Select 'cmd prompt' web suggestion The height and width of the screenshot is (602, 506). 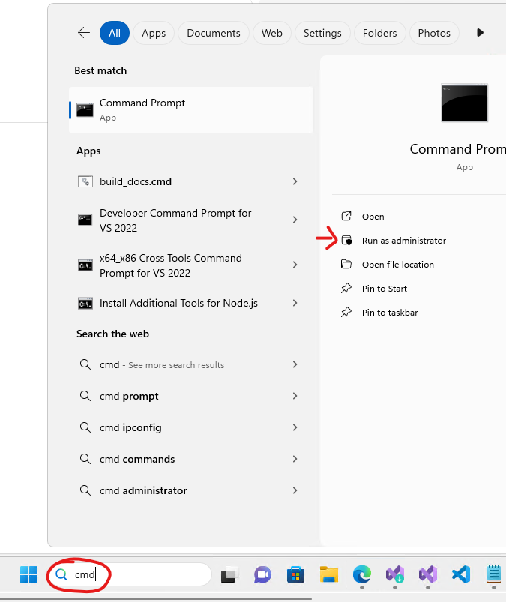(129, 397)
